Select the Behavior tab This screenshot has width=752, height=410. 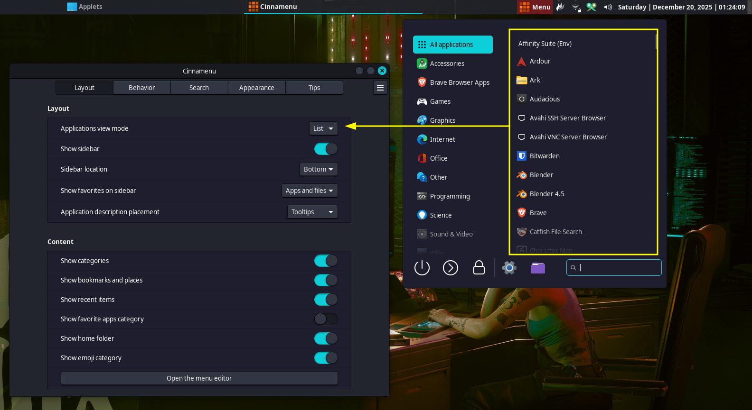(x=141, y=88)
